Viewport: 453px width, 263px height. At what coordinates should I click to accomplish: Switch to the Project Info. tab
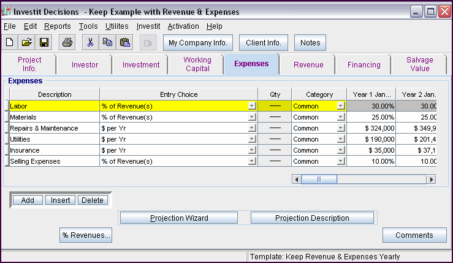coord(29,64)
